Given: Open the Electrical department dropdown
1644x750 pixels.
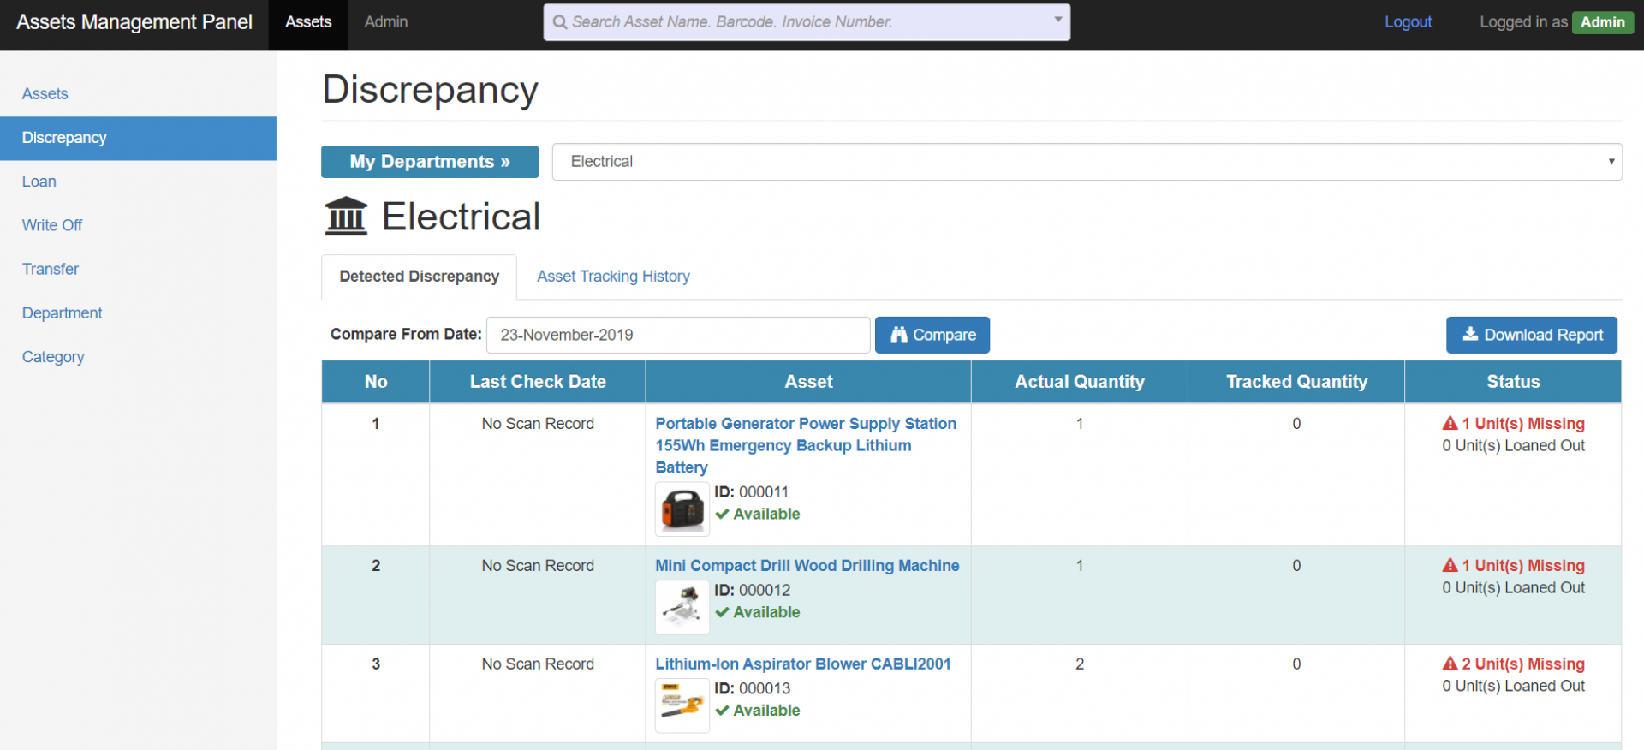Looking at the screenshot, I should coord(1087,162).
